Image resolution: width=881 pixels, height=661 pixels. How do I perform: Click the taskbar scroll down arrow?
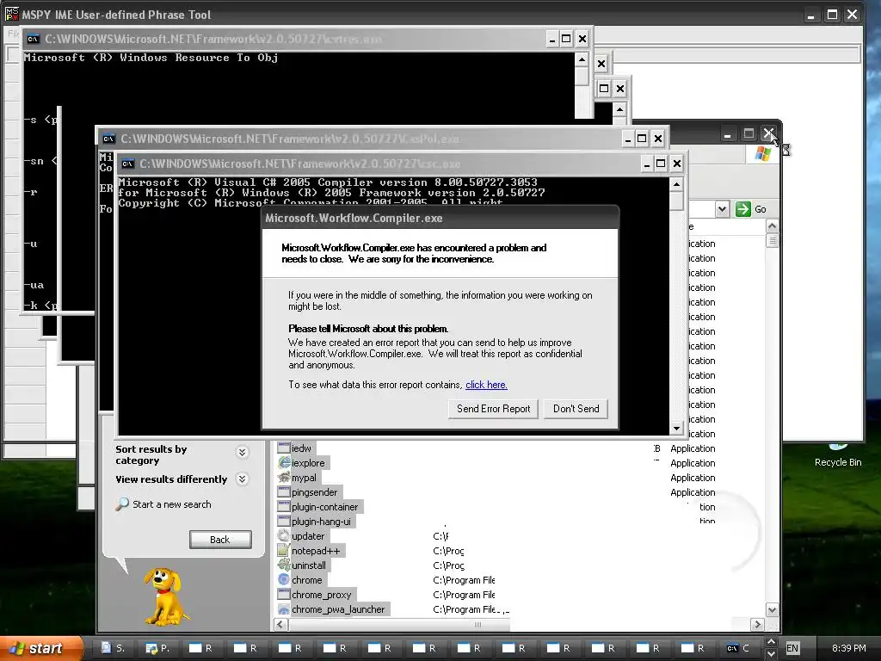(771, 654)
